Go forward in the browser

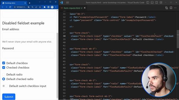click(x=6, y=7)
